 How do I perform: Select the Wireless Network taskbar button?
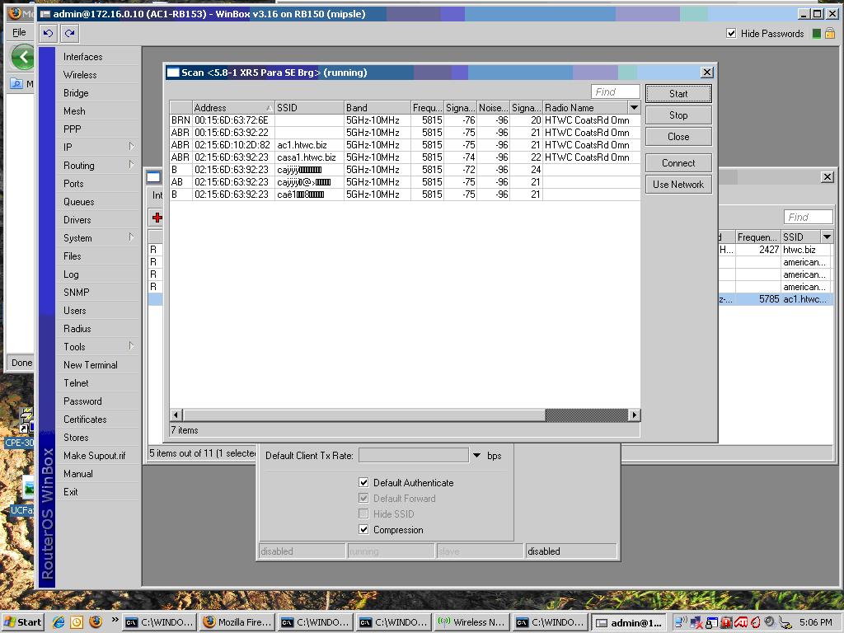point(471,622)
